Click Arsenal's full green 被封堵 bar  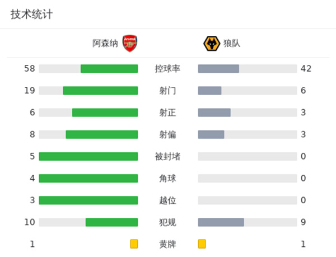(88, 156)
